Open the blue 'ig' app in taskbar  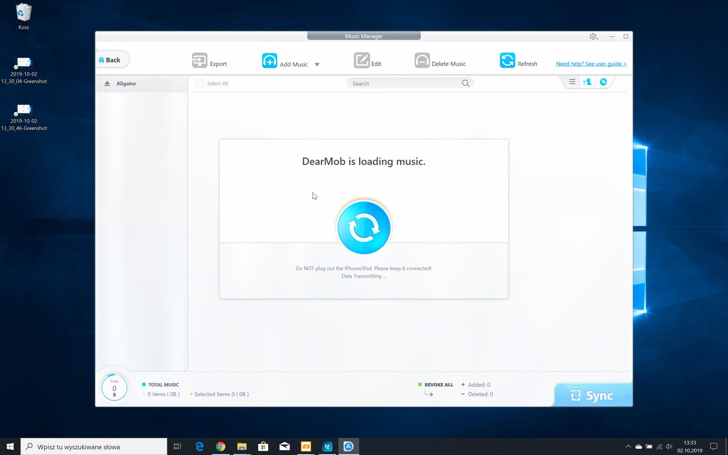[327, 447]
